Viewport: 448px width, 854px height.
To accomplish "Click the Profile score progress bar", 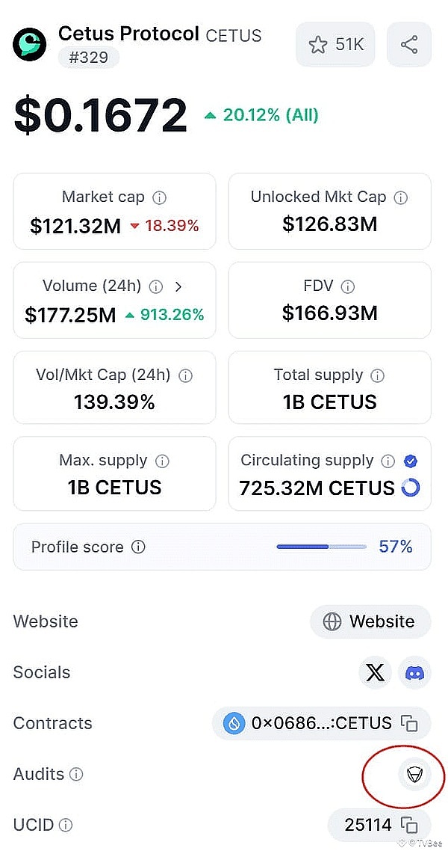I will pyautogui.click(x=321, y=547).
